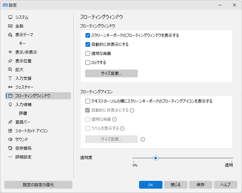This screenshot has width=242, height=193.
Task: Open 表示位置 settings page
Action: coord(38,61)
